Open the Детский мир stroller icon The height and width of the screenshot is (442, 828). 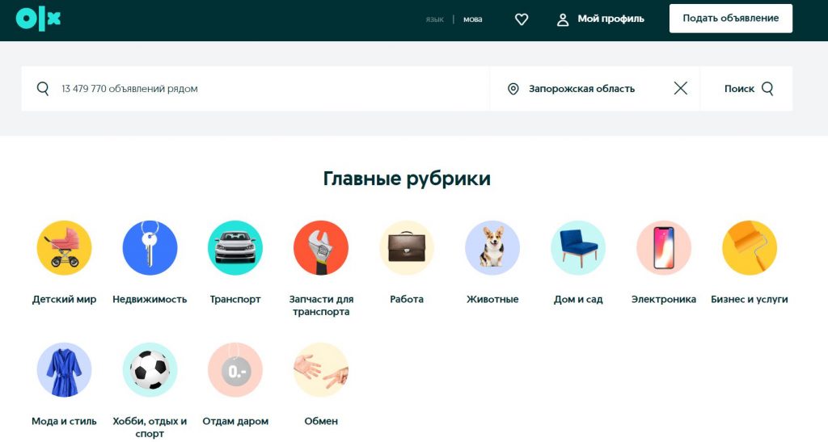(x=64, y=248)
